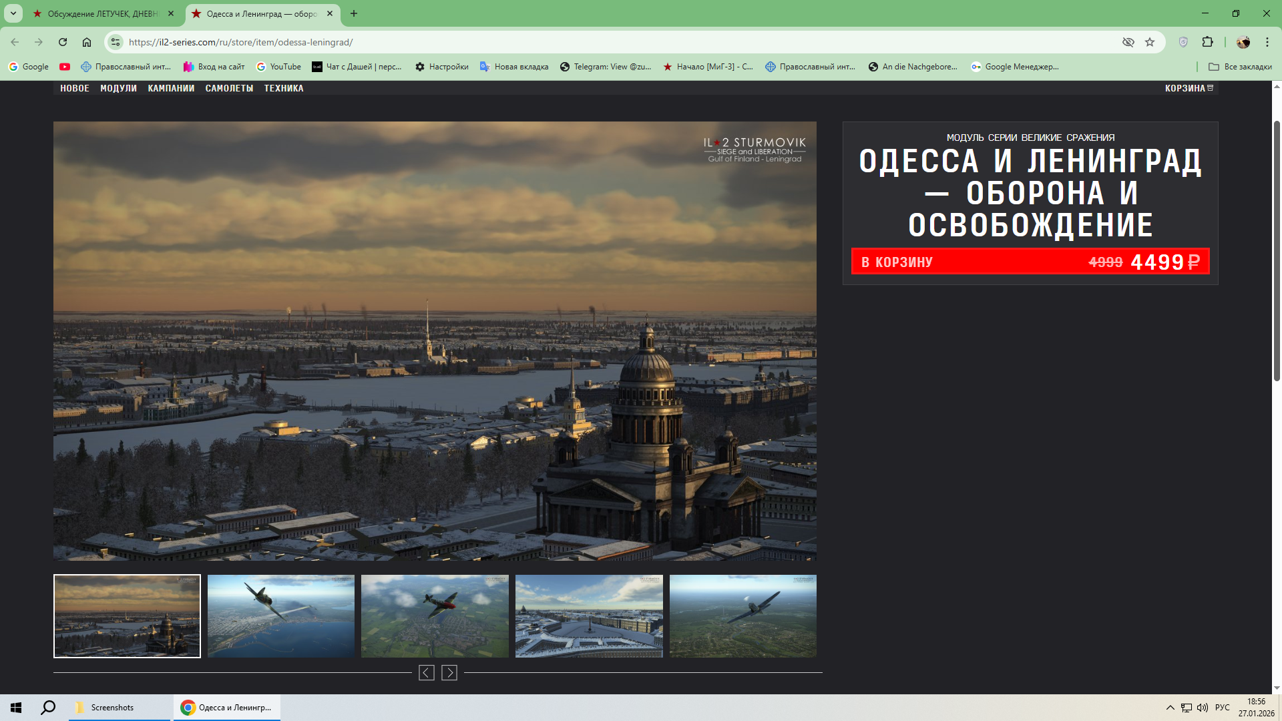Click the Chrome profile avatar icon
The width and height of the screenshot is (1282, 721).
coord(1243,42)
